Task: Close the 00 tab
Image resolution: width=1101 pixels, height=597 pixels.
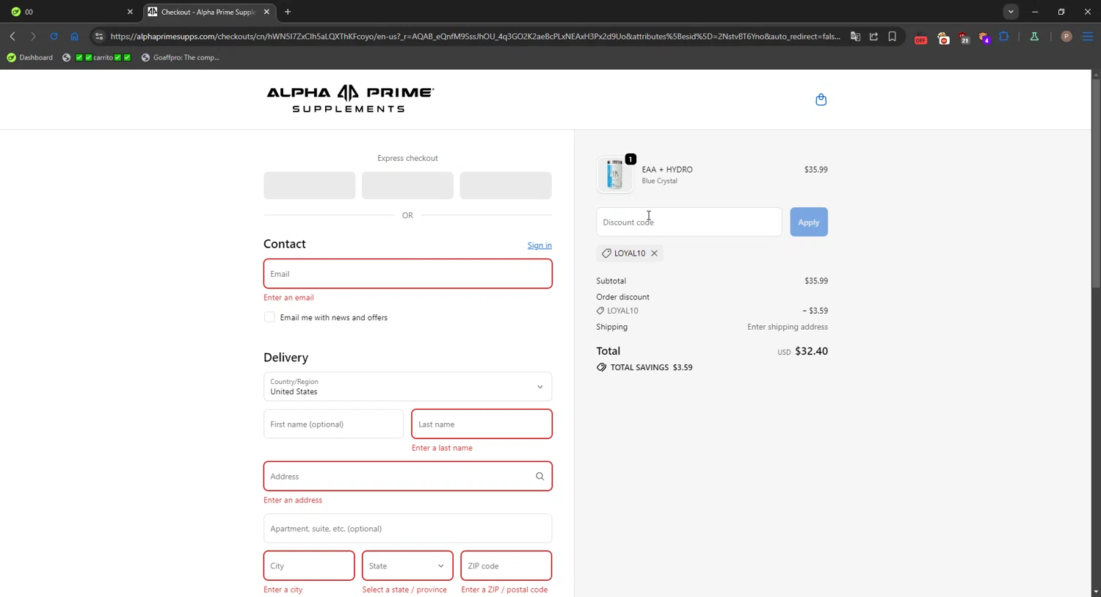Action: (x=130, y=12)
